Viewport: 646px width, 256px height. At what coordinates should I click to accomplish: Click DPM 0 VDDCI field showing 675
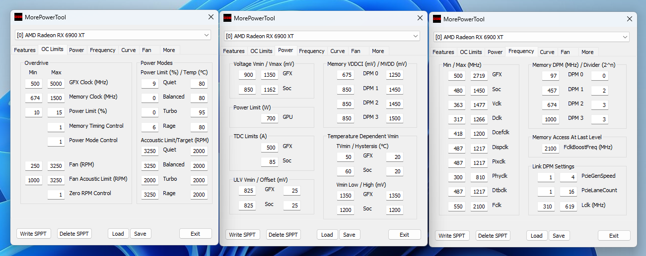pyautogui.click(x=345, y=75)
